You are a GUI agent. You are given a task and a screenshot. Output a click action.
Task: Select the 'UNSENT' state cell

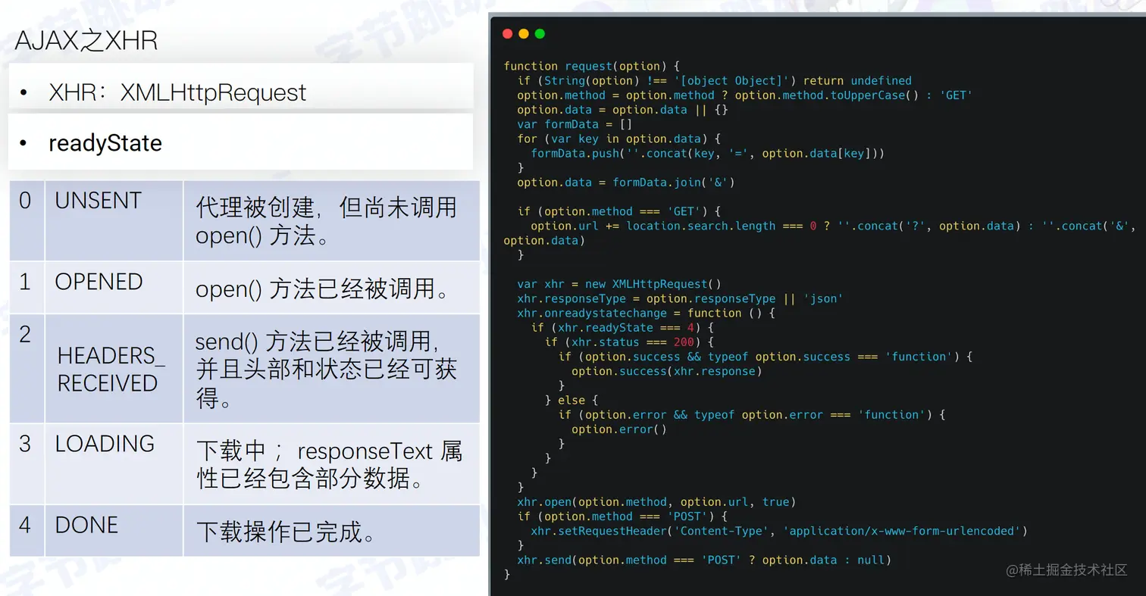click(114, 220)
